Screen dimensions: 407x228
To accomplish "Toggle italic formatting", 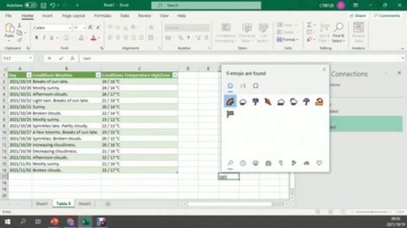I will coord(44,38).
